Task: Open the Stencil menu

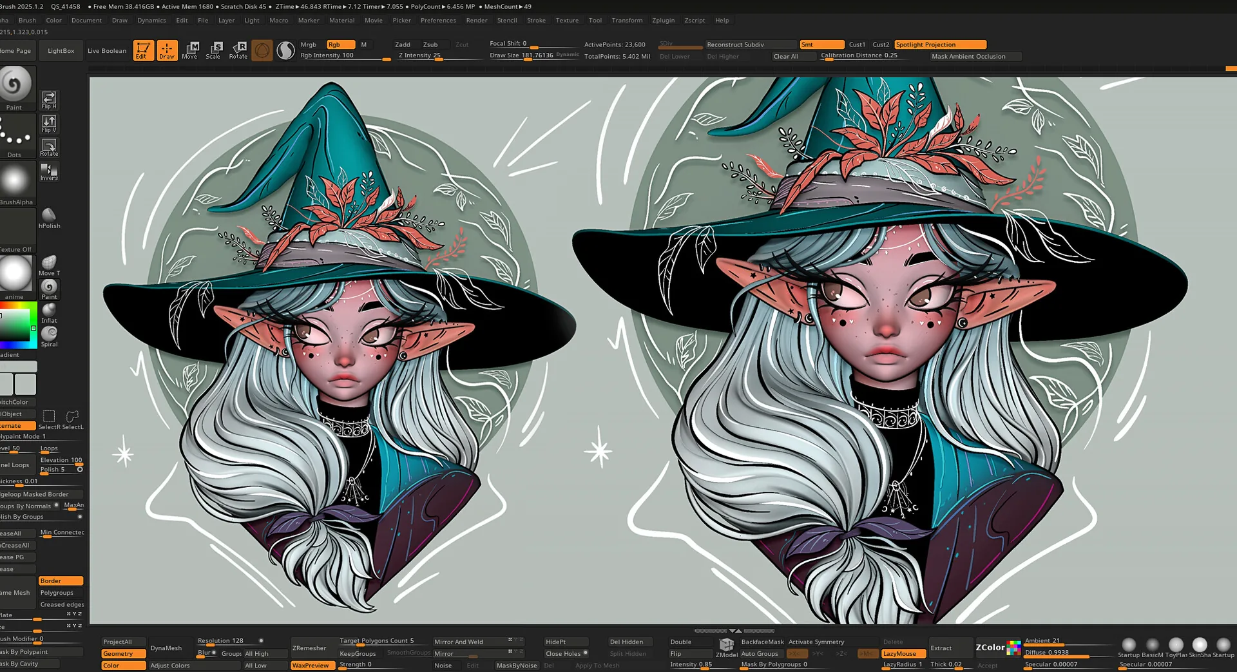Action: click(507, 21)
